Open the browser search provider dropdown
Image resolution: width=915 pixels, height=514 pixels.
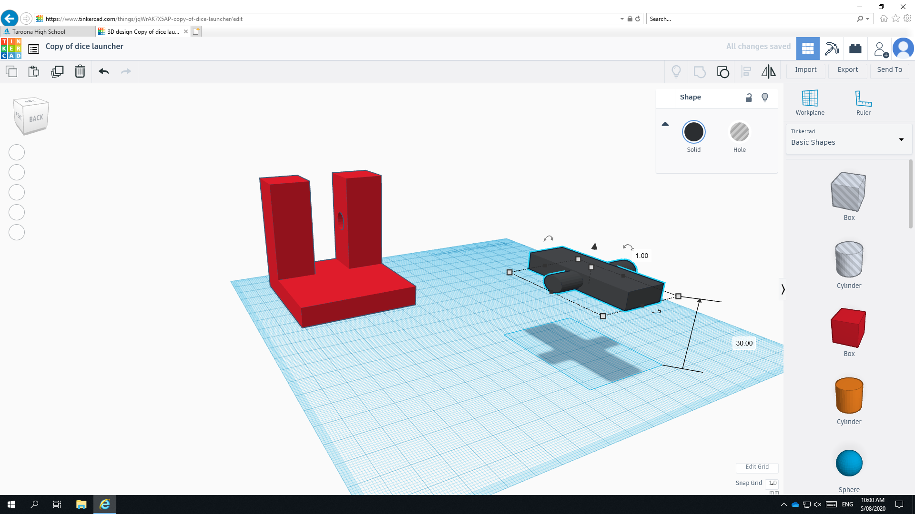867,19
